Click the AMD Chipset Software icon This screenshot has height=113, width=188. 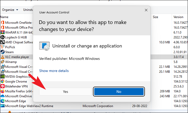(x=3, y=42)
